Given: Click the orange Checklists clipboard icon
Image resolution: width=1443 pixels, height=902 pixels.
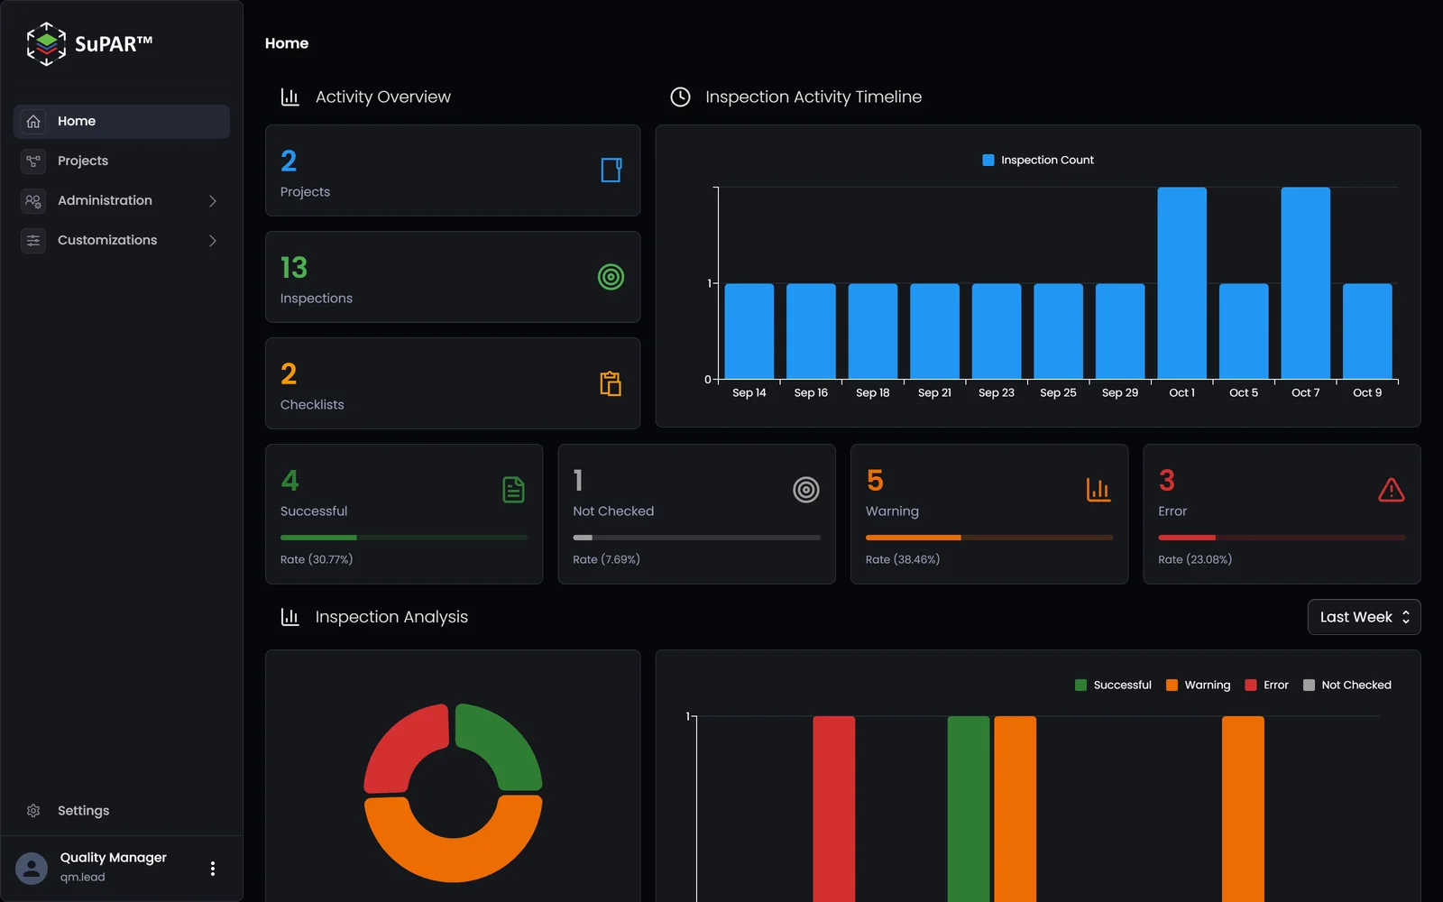Looking at the screenshot, I should tap(611, 383).
